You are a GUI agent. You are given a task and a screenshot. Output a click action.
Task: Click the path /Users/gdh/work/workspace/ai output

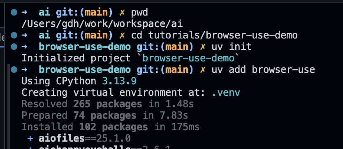pyautogui.click(x=102, y=24)
